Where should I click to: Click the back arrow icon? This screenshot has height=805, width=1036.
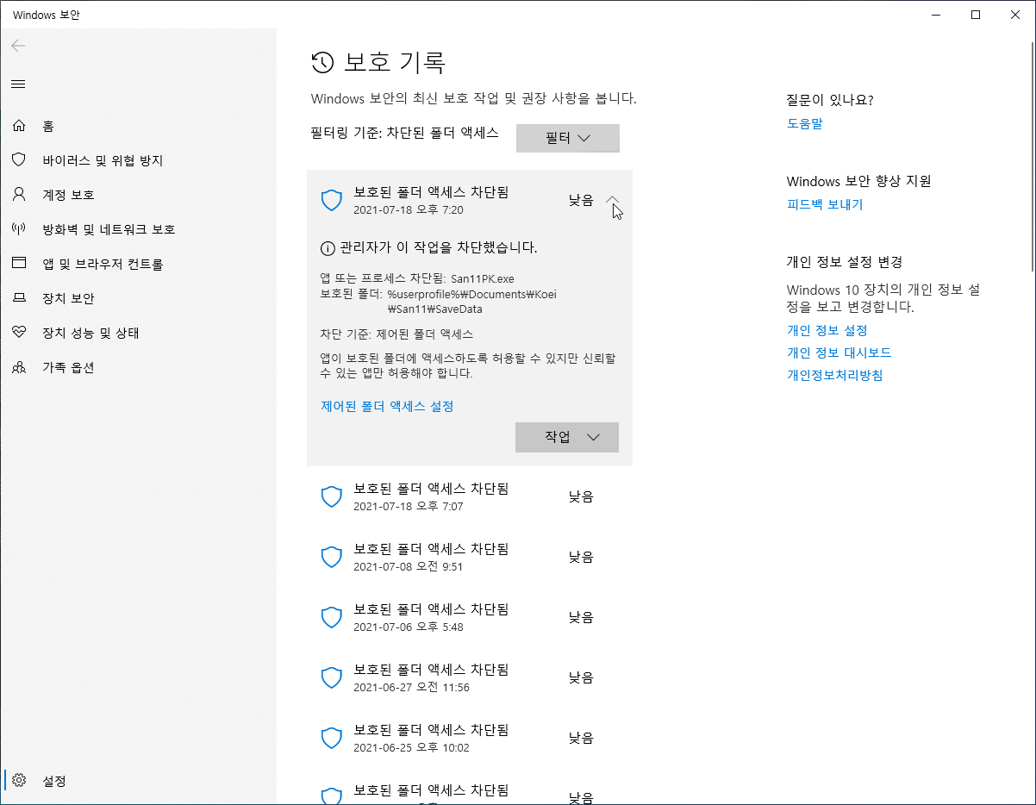pyautogui.click(x=18, y=46)
